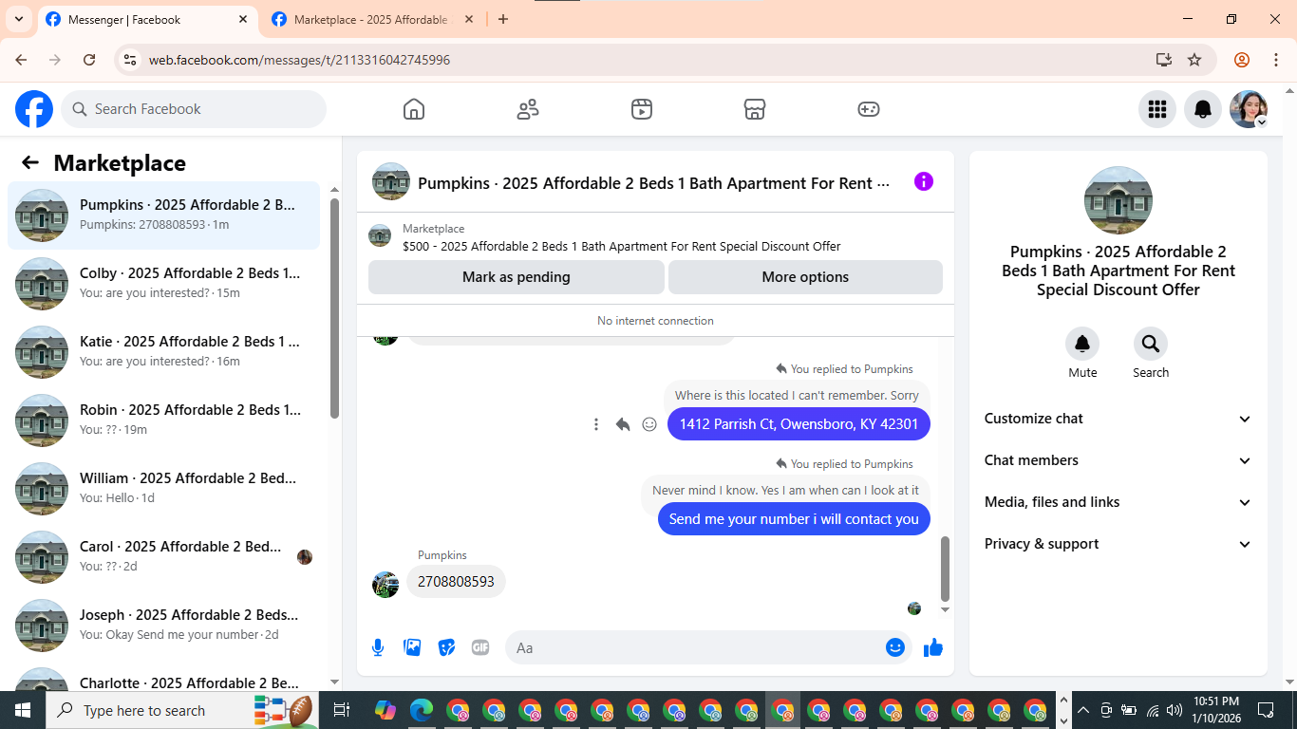Open Microsoft Edge from taskbar
Viewport: 1297px width, 729px height.
point(422,710)
